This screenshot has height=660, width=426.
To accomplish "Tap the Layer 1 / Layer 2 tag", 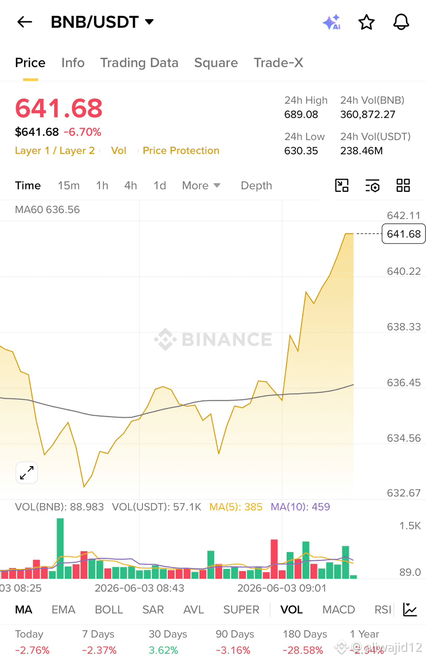I will click(55, 151).
